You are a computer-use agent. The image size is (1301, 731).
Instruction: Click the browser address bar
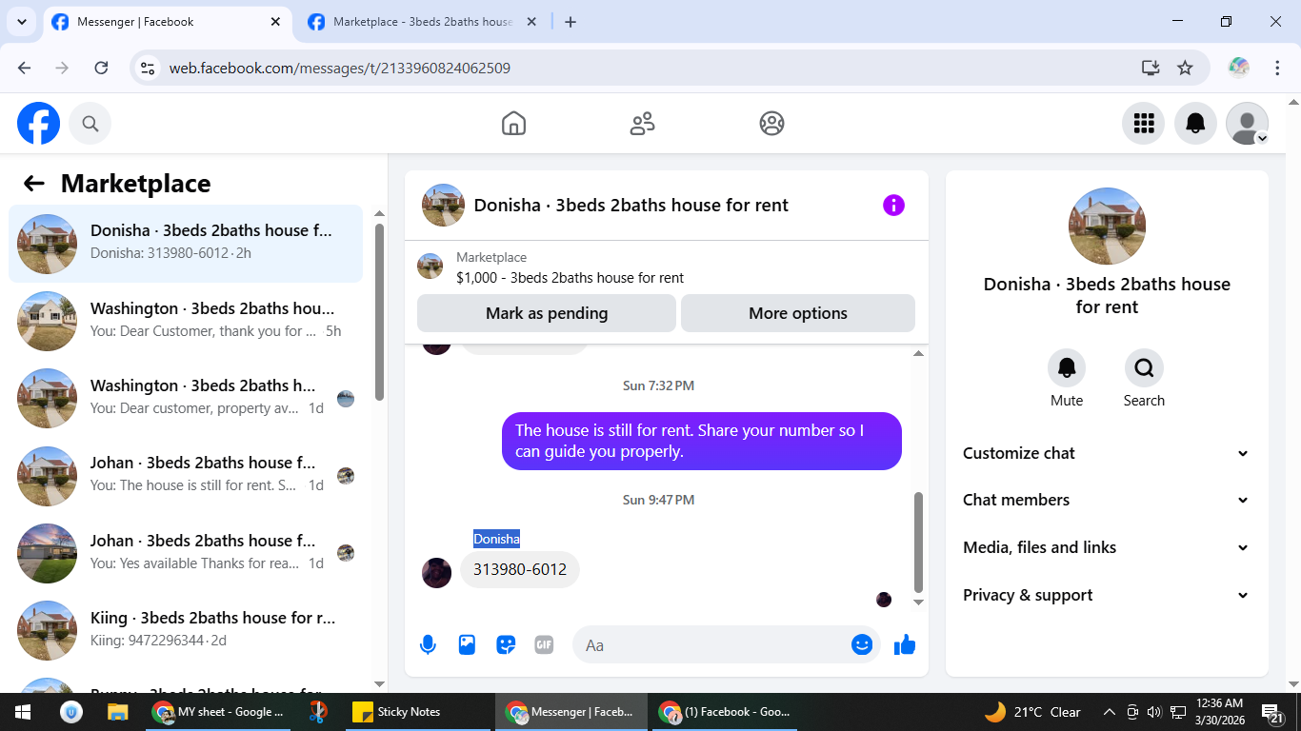point(648,68)
